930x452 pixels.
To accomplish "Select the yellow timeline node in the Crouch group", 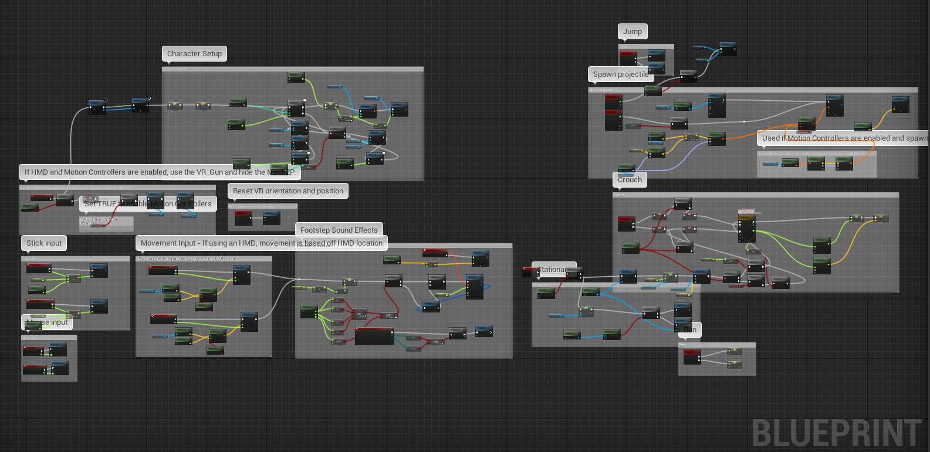I will tap(747, 229).
